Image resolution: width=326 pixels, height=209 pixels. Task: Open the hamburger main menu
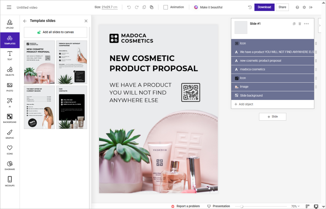click(x=9, y=7)
